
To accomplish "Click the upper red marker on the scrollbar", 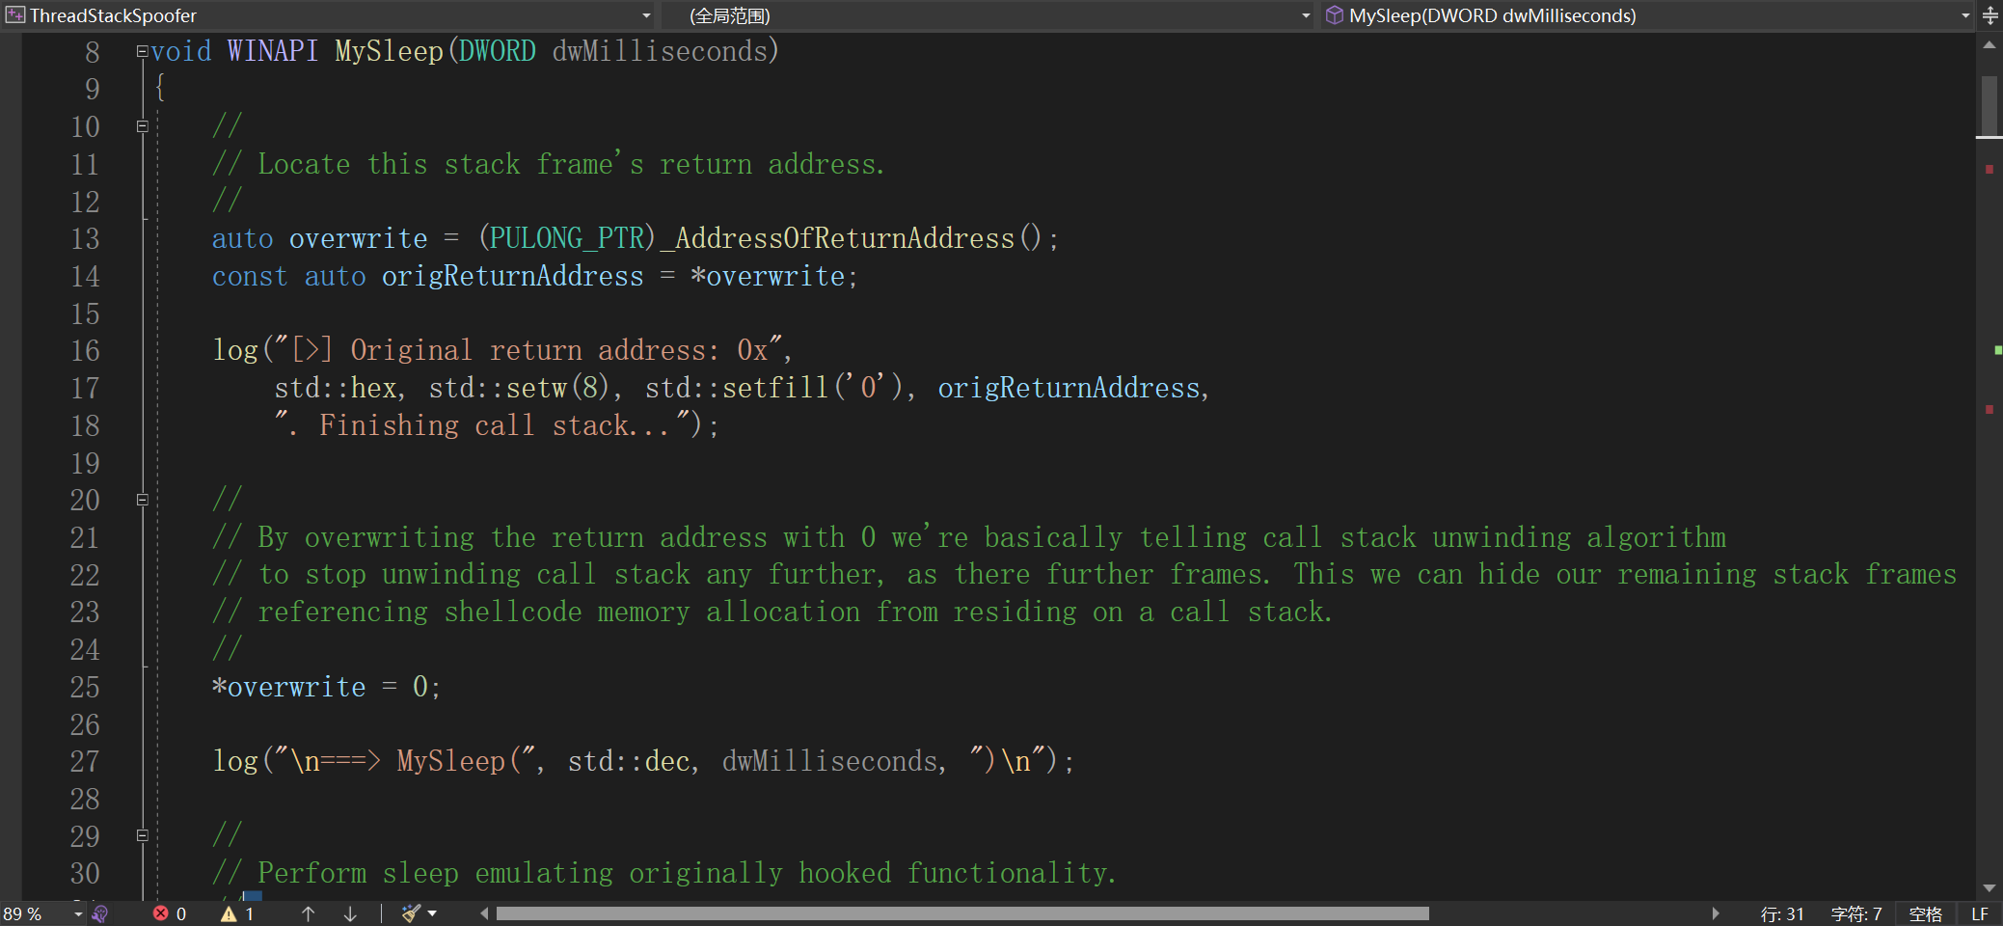I will point(1989,170).
